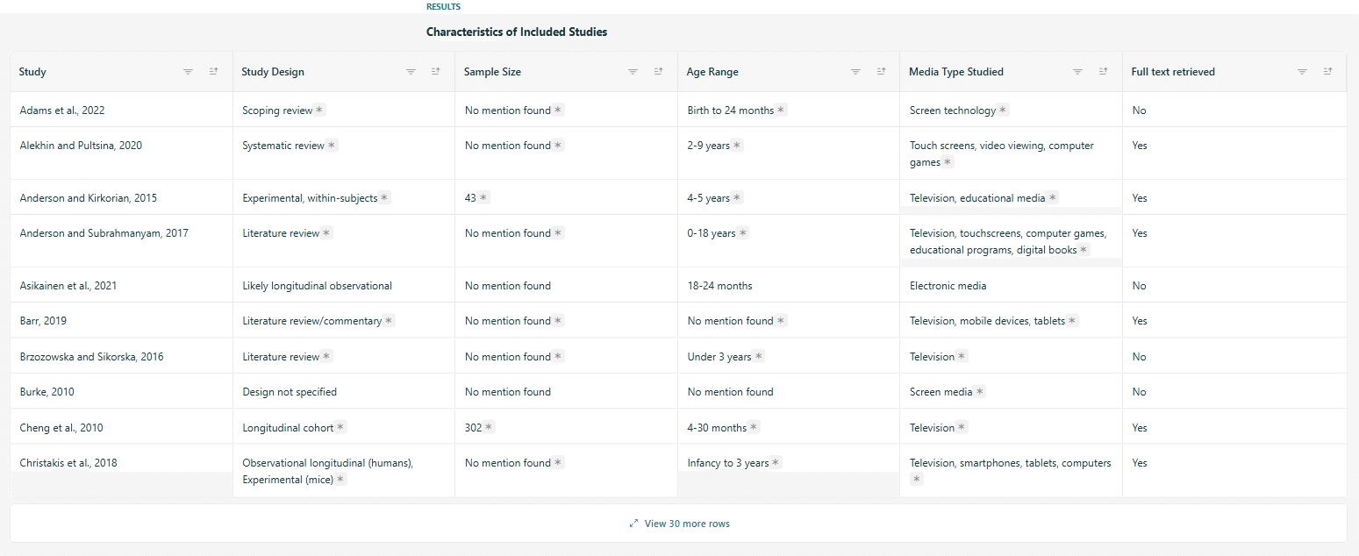Click the Study Design column header

tap(274, 72)
